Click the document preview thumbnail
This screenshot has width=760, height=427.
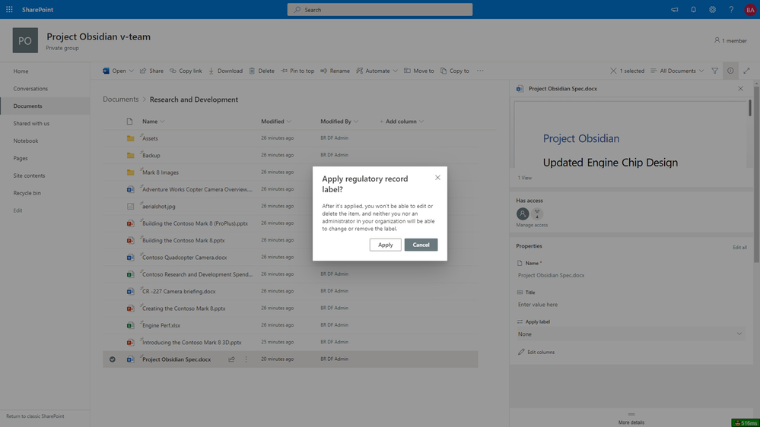coord(631,134)
